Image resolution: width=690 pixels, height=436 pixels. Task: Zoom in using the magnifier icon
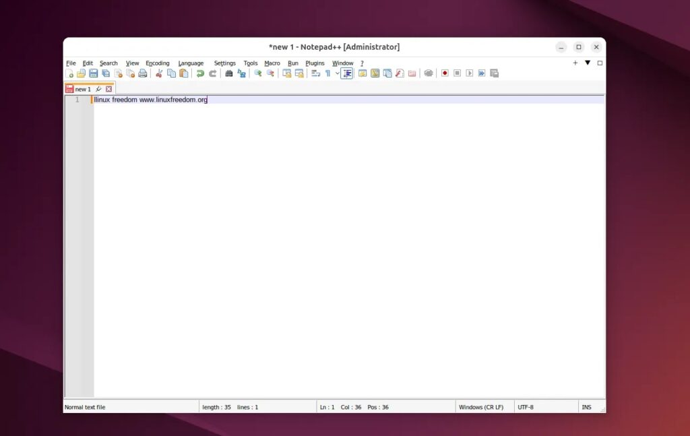[x=258, y=73]
